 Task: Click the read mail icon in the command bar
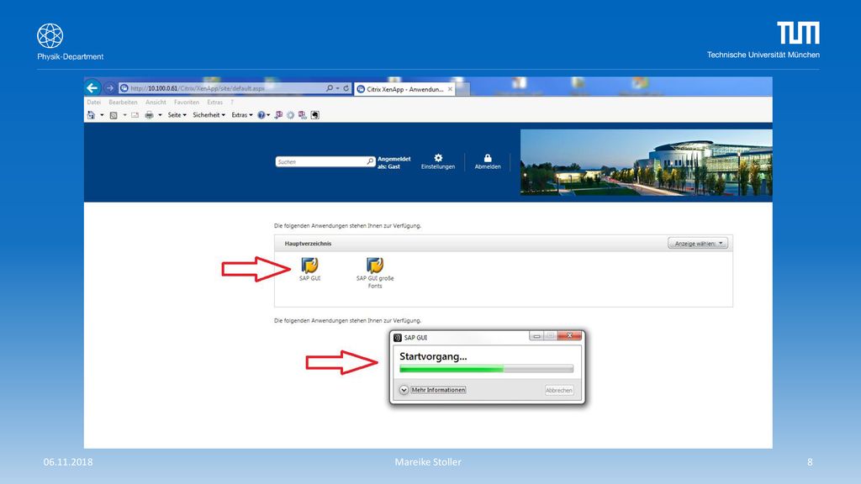pyautogui.click(x=135, y=115)
